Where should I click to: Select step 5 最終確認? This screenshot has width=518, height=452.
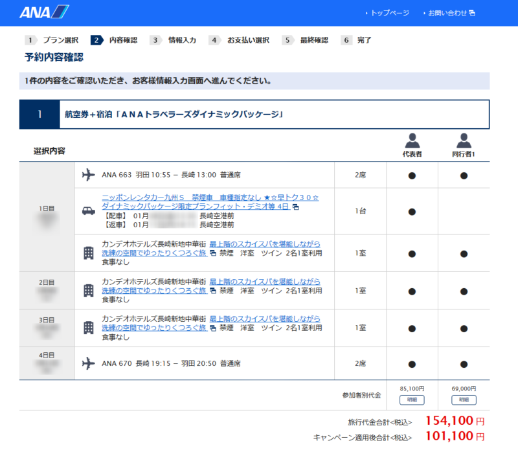pyautogui.click(x=305, y=40)
